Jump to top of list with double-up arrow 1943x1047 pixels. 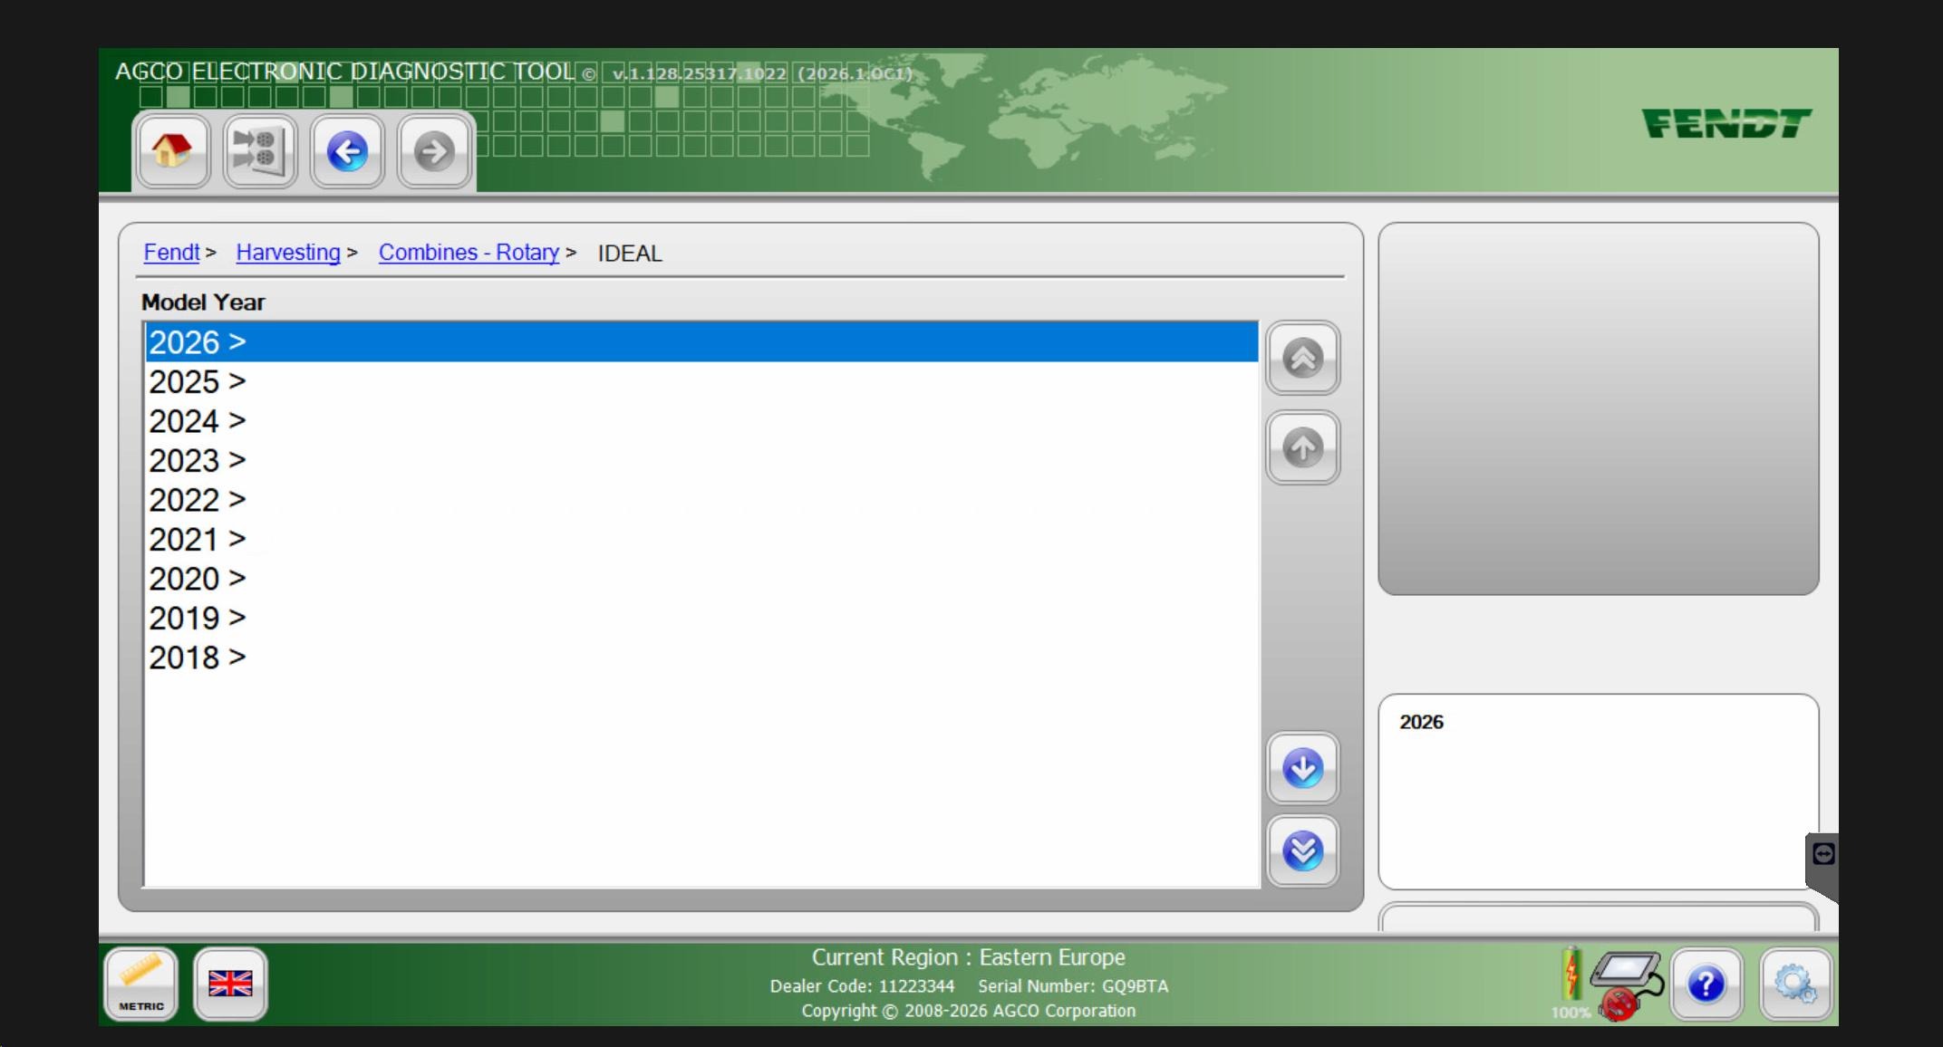(1303, 358)
